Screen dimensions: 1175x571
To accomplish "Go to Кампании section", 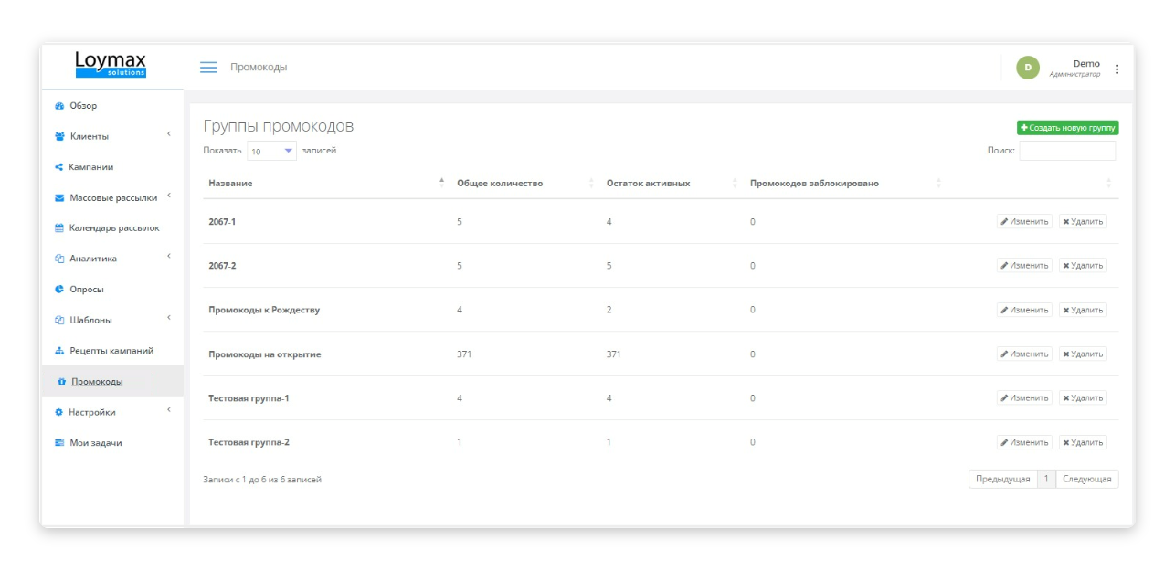I will click(91, 167).
